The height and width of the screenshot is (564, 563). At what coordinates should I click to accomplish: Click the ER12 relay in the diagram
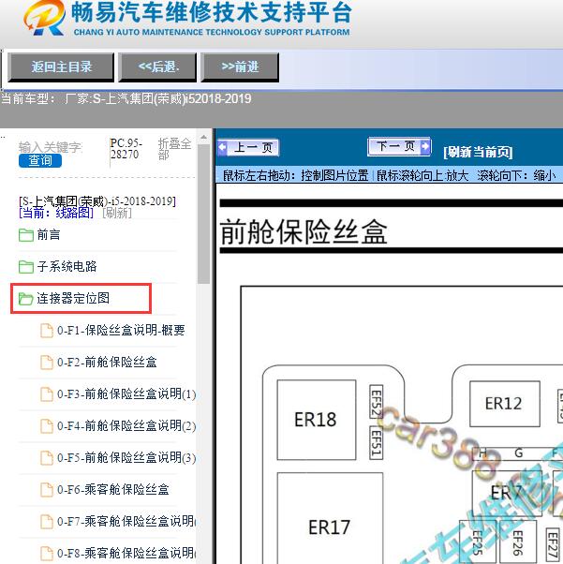point(504,404)
